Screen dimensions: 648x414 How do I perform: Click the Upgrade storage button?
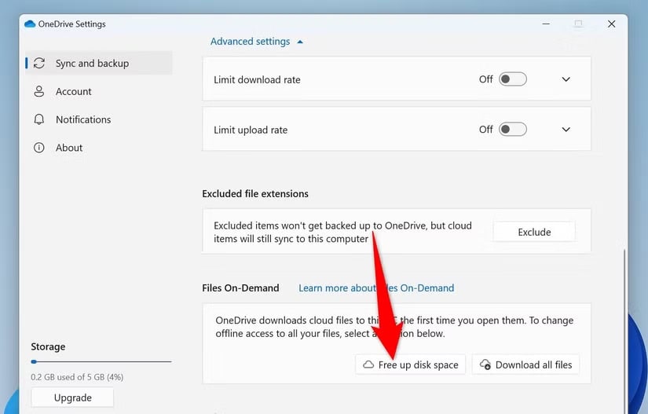(72, 398)
